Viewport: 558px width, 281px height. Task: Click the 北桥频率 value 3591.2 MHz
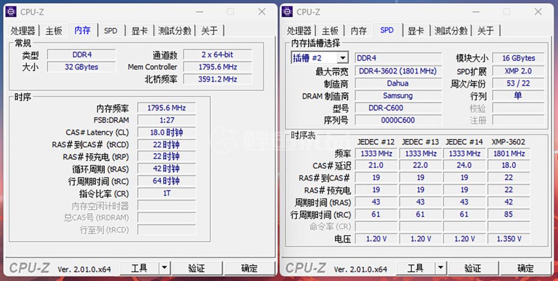coord(218,79)
